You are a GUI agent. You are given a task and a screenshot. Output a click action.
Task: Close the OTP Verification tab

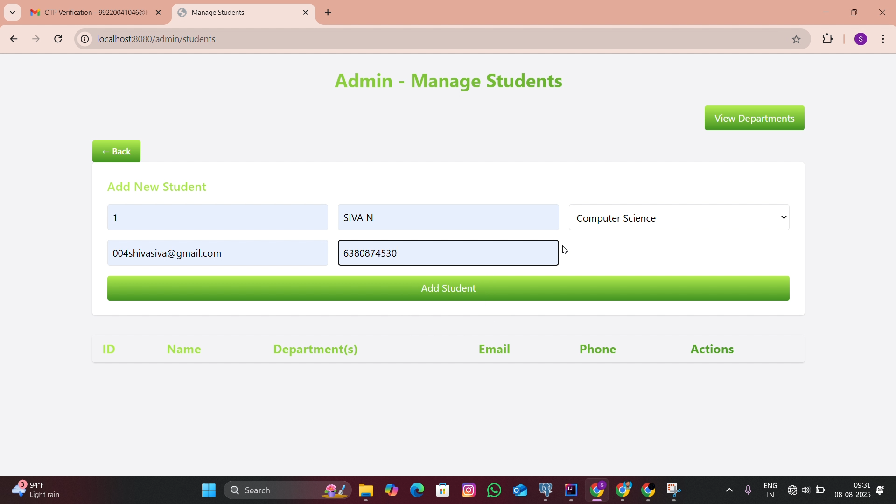[x=159, y=13]
